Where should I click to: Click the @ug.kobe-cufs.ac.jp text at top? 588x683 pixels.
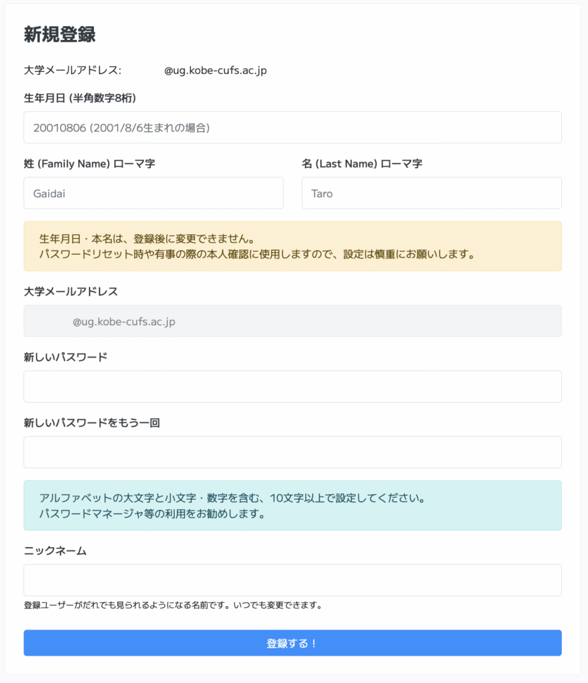point(216,71)
